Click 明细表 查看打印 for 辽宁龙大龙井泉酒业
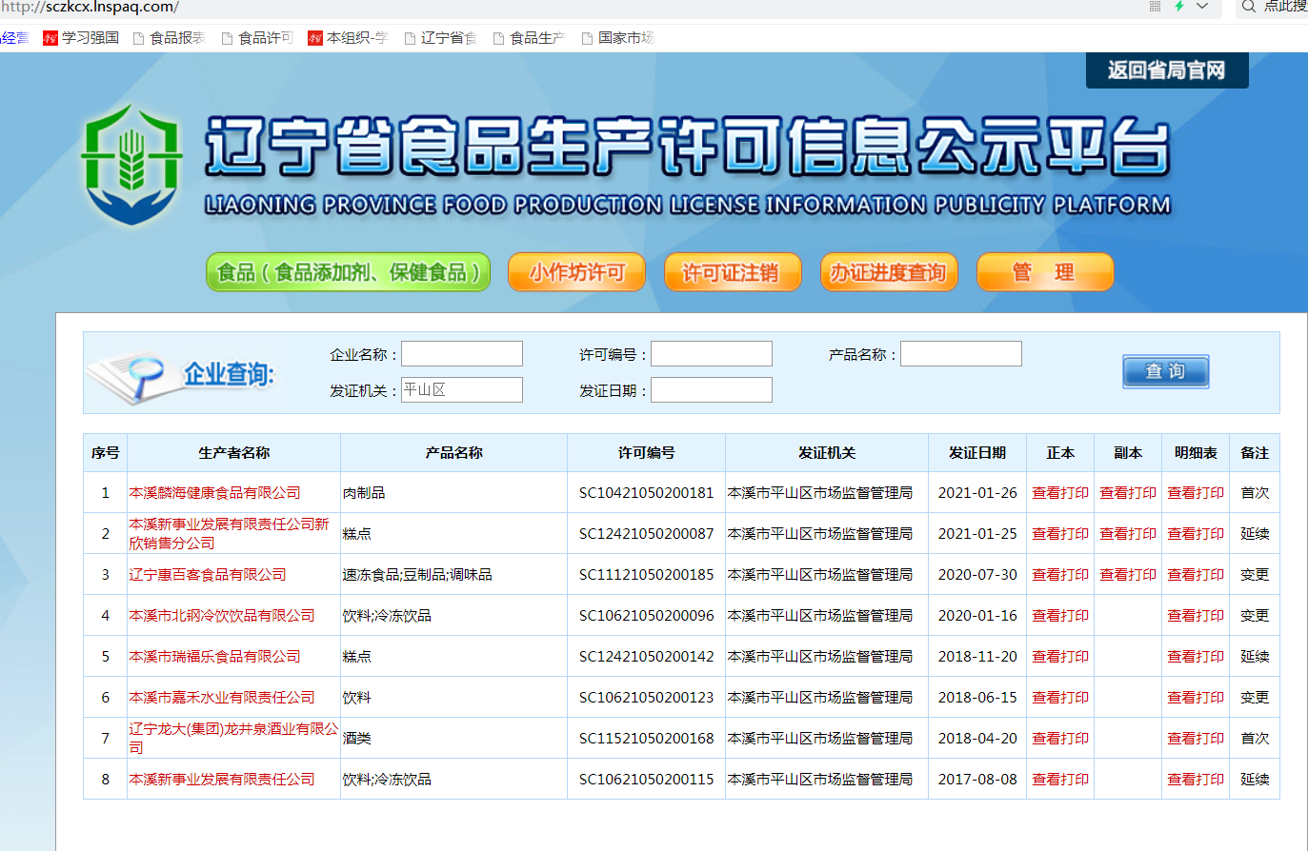This screenshot has height=851, width=1308. 1196,739
